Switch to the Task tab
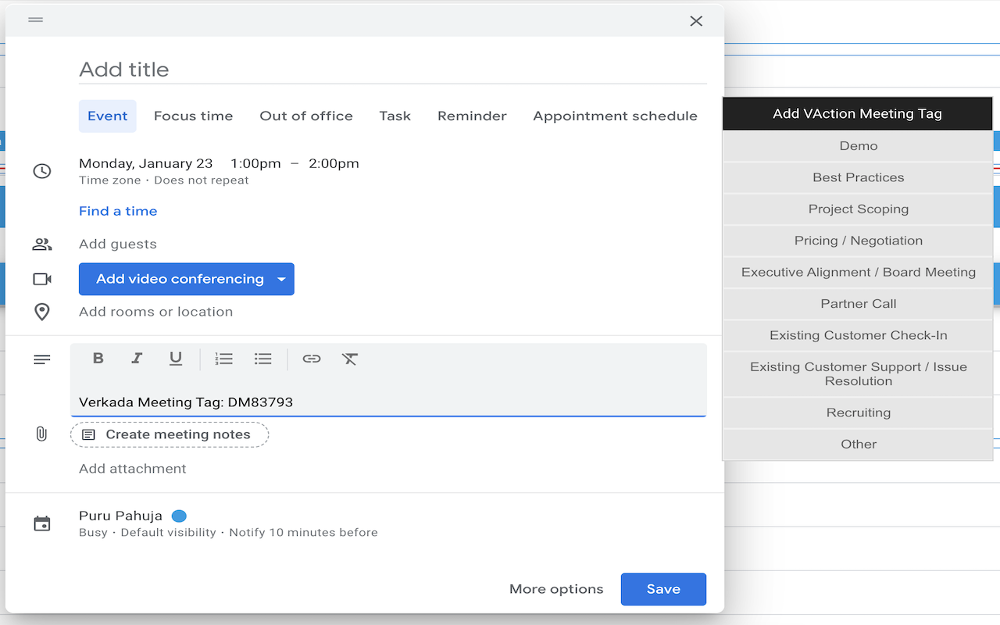Viewport: 1000px width, 625px height. (x=395, y=116)
